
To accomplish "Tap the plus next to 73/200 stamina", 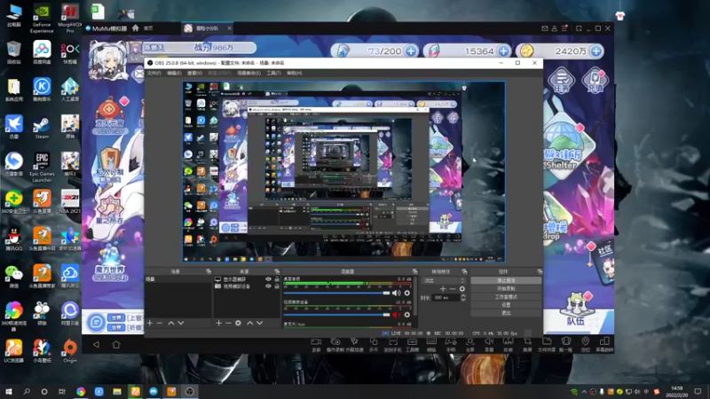I will 411,51.
